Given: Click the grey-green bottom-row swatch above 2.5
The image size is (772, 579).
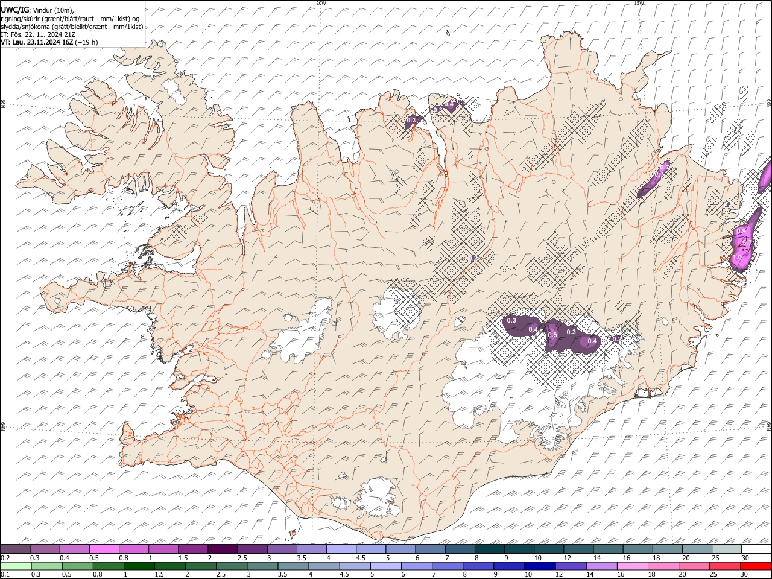Looking at the screenshot, I should (x=231, y=566).
